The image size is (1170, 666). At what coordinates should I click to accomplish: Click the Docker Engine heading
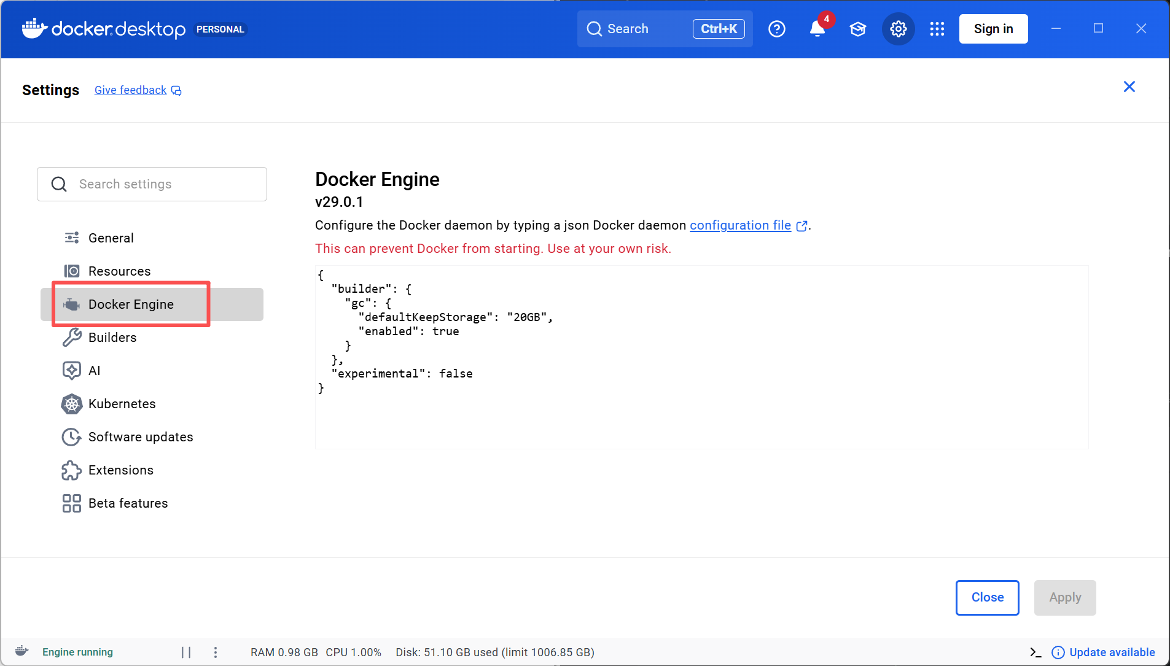[377, 179]
